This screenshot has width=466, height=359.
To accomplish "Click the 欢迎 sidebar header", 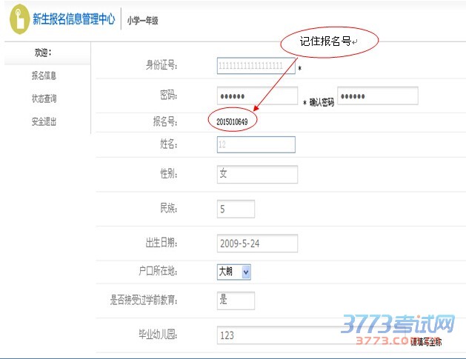I will [44, 53].
